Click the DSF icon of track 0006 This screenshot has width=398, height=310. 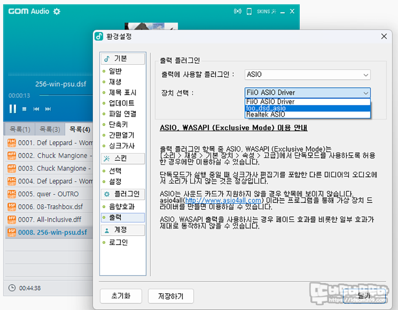coord(11,207)
